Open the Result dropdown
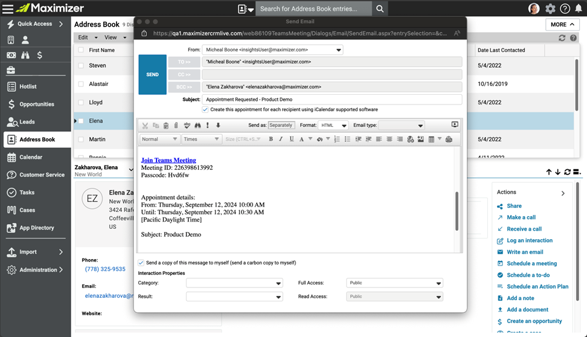This screenshot has height=337, width=587. 234,297
